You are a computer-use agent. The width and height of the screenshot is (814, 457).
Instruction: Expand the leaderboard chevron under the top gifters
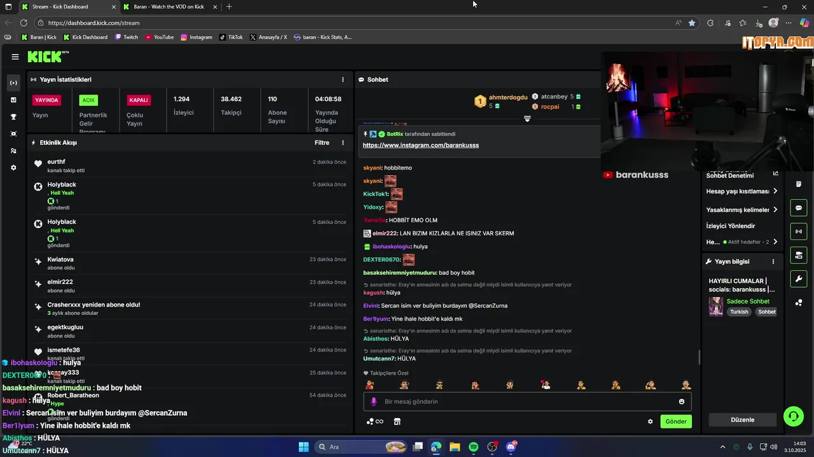click(527, 119)
